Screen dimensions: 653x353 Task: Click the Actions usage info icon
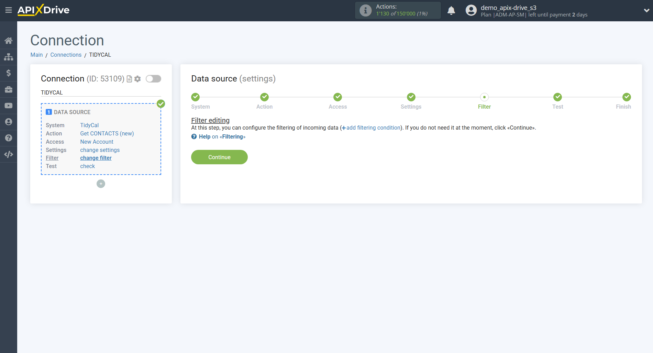(x=365, y=10)
